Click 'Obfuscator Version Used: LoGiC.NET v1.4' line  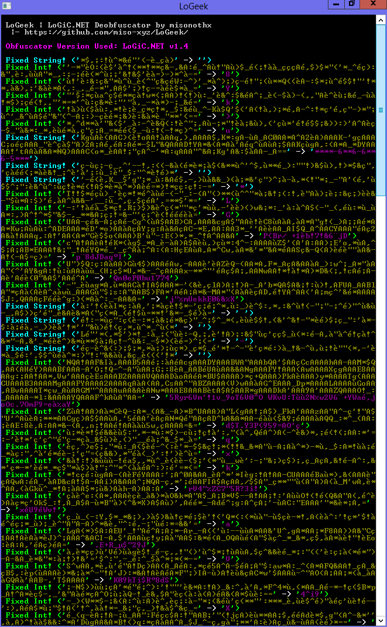(x=97, y=46)
